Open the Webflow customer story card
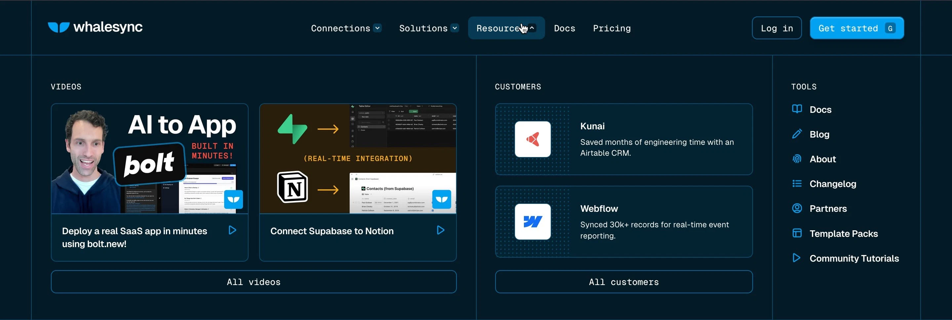This screenshot has height=320, width=952. 623,222
